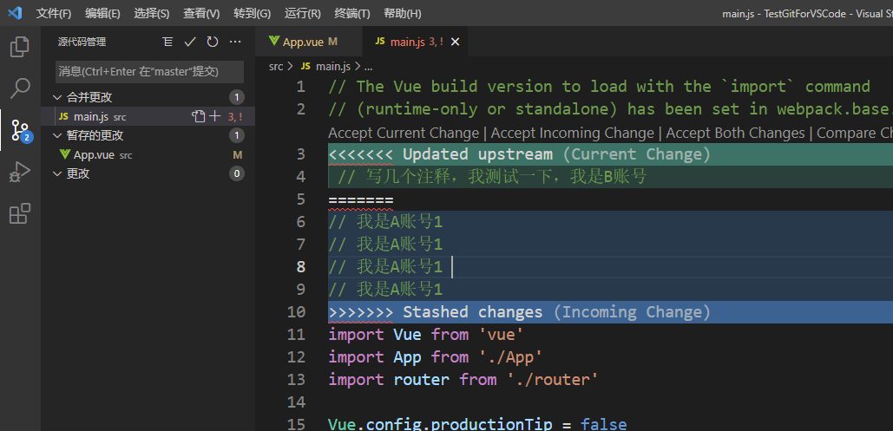Collapse the 合并更改 section
Viewport: 893px width, 431px height.
coord(56,97)
